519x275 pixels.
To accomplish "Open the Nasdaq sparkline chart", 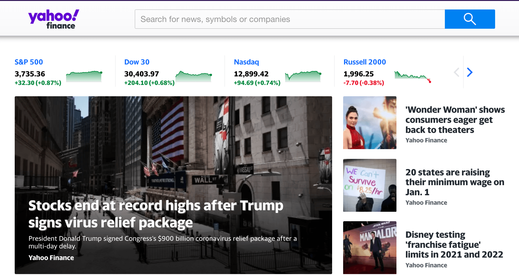I will 303,76.
